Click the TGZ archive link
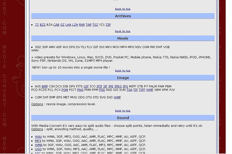232x154 pixels. [95, 25]
